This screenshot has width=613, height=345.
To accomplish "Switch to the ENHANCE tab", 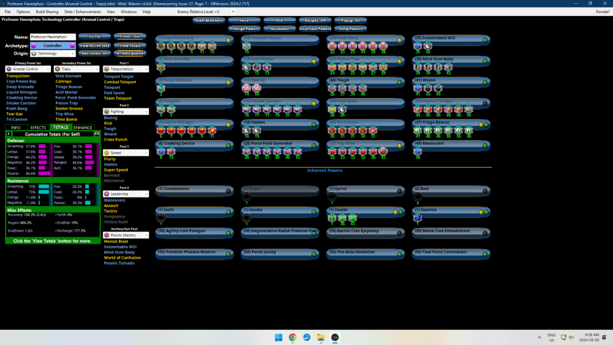I will [83, 127].
